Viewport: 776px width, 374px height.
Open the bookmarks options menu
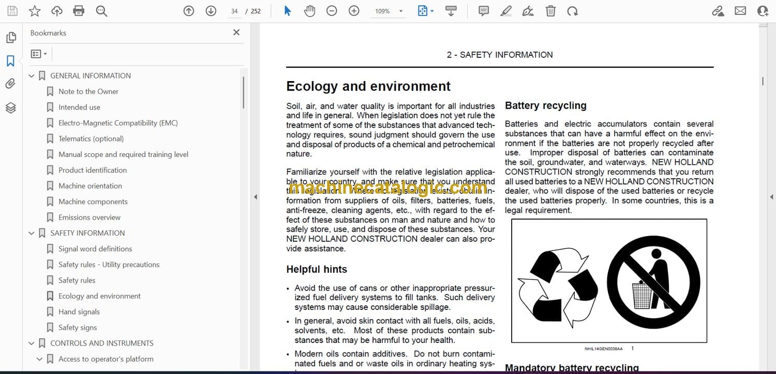pyautogui.click(x=39, y=54)
